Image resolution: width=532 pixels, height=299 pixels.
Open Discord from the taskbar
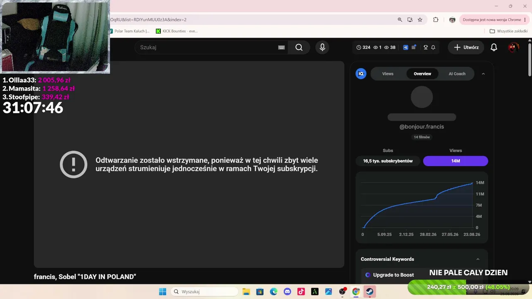(287, 292)
